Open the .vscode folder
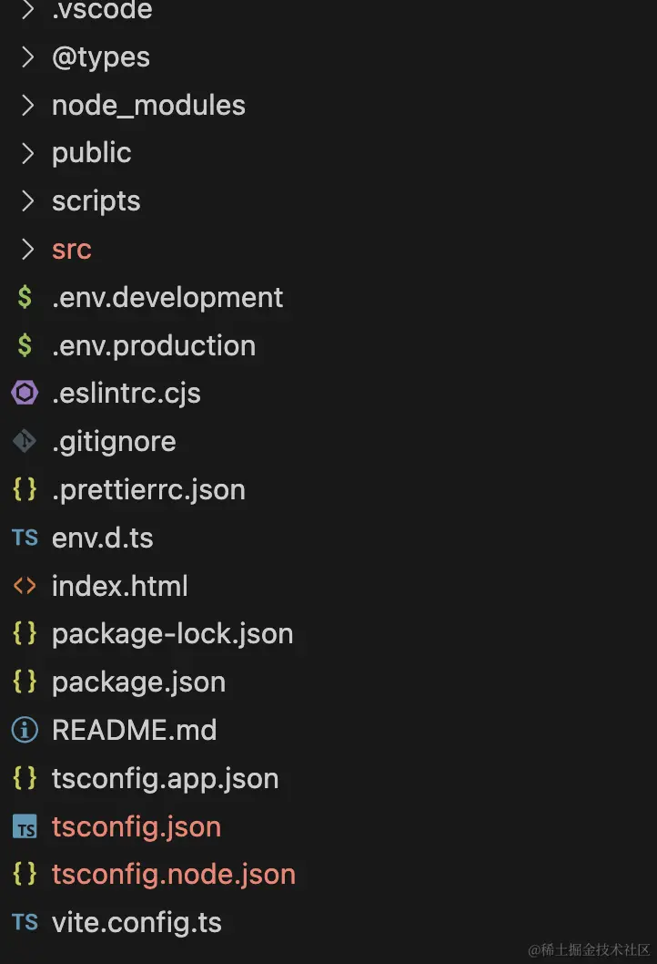 (102, 10)
